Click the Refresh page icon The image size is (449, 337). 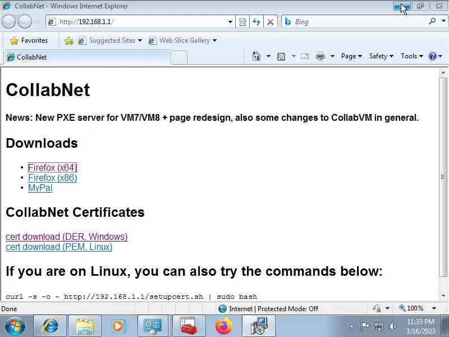[256, 22]
